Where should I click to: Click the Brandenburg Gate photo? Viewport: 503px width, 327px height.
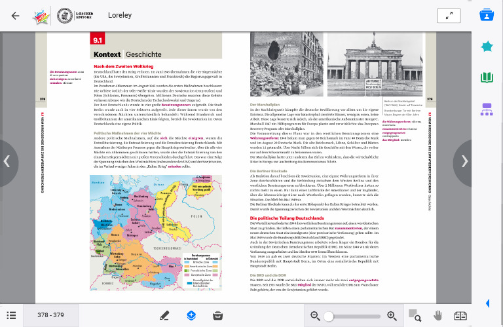375,64
